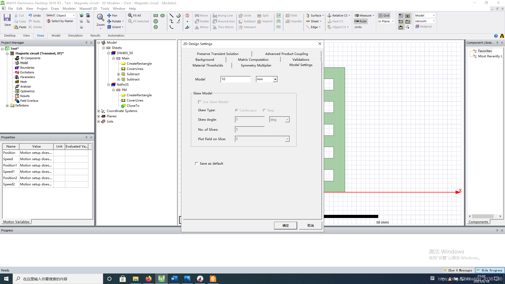Click the Save icon in the ribbon
This screenshot has height=284, width=505.
(x=7, y=18)
